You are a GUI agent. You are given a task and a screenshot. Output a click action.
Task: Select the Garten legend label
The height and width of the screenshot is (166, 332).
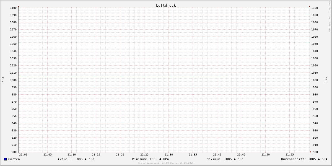pos(14,159)
